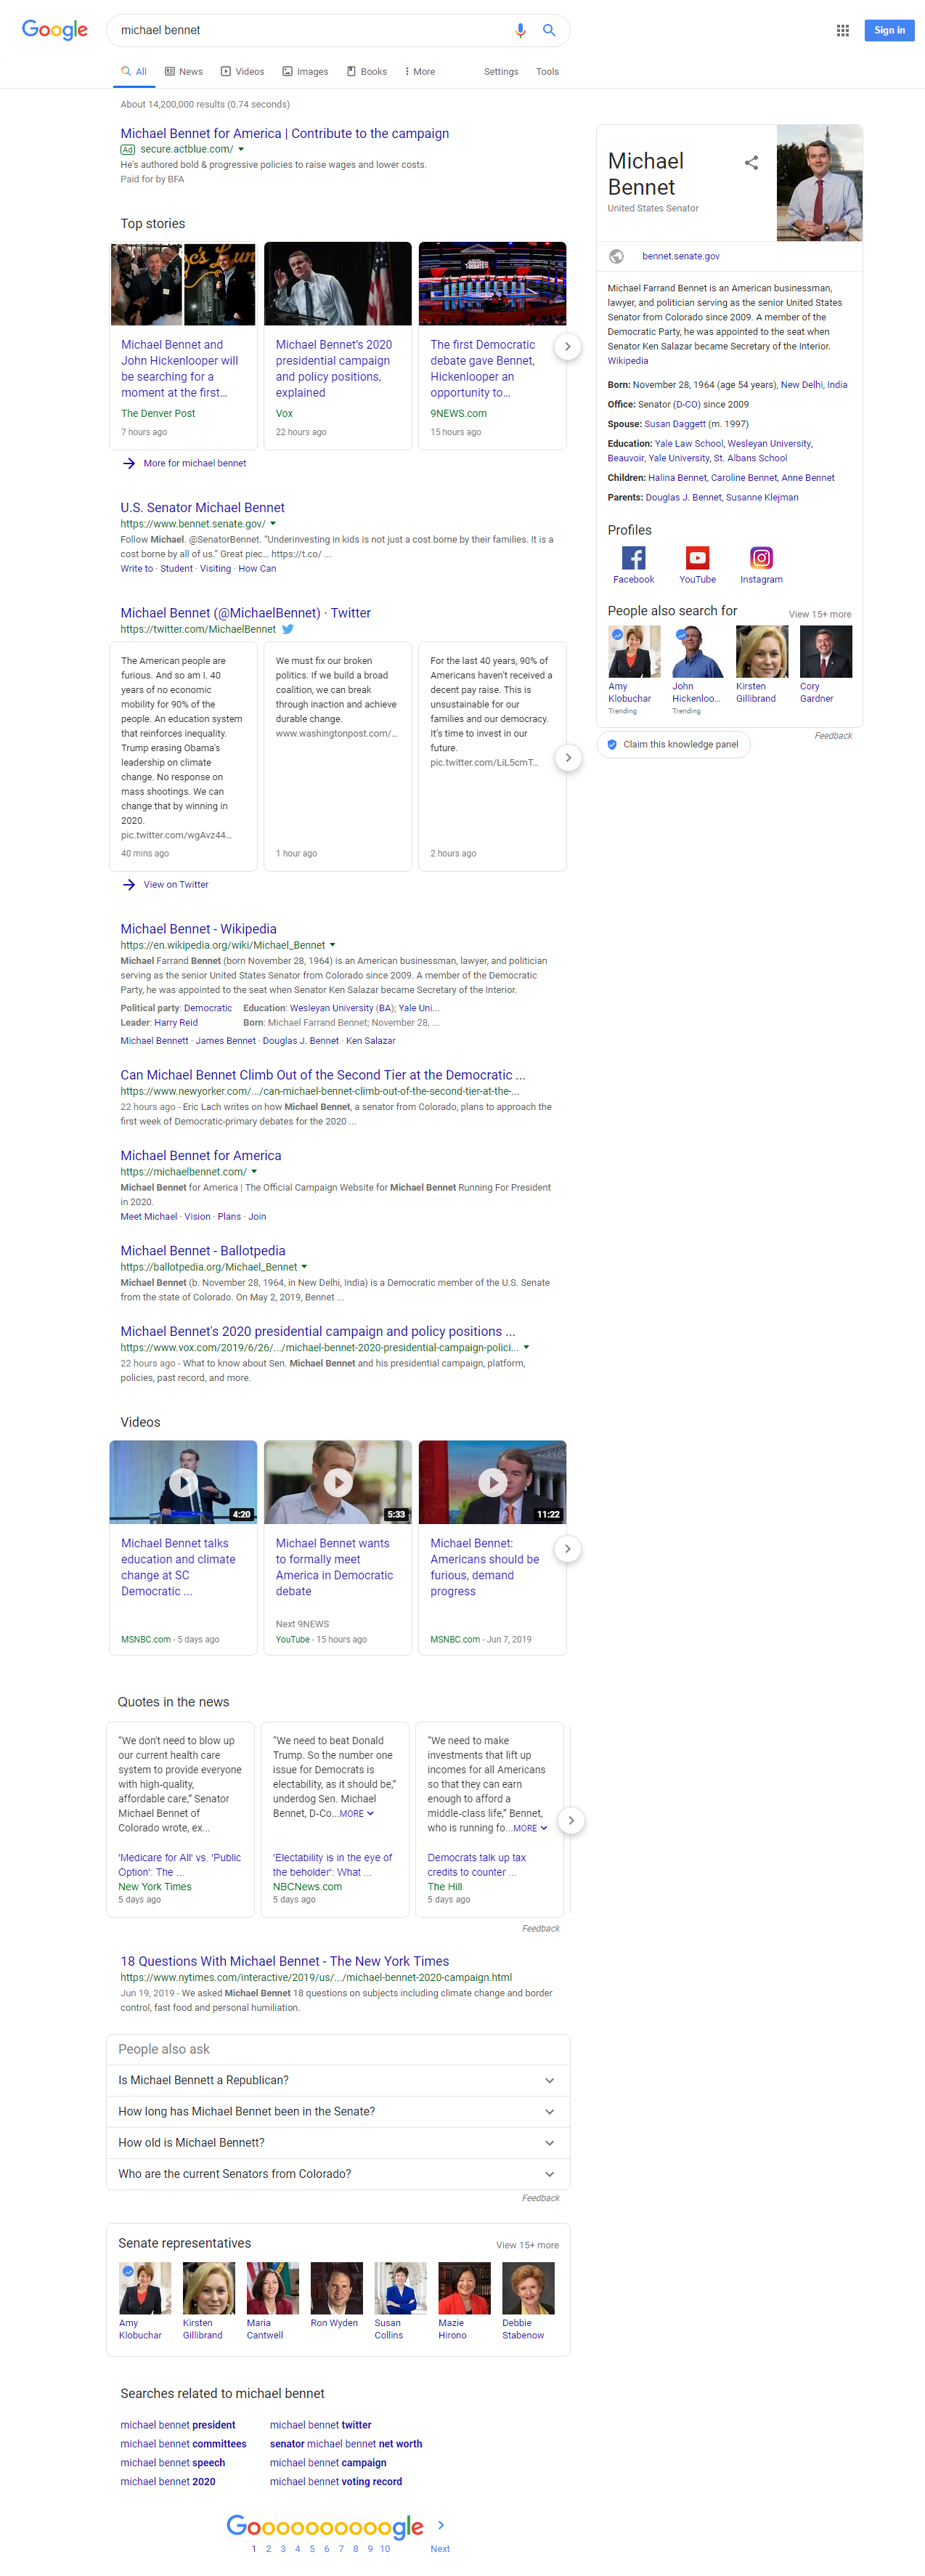
Task: Expand 'Is Michael Bennett a Republican?' question
Action: pos(338,2080)
